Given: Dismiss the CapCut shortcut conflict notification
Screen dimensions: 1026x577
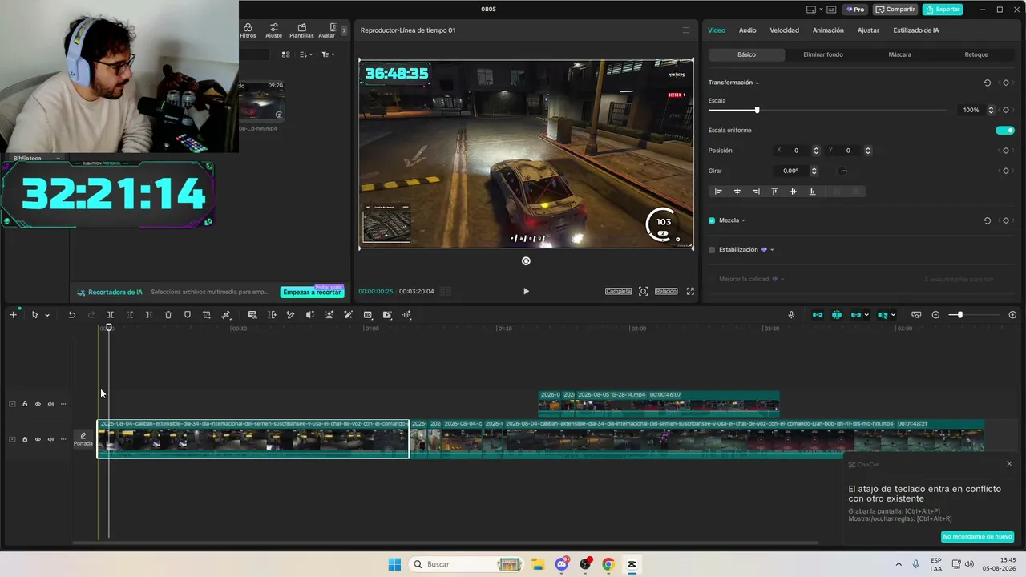Looking at the screenshot, I should pos(1009,464).
